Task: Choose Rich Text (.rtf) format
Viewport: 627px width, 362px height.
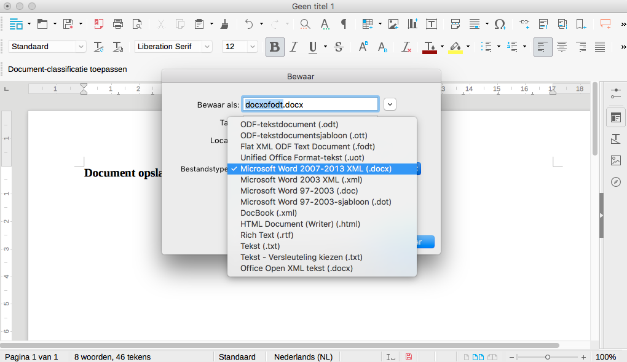Action: (267, 235)
